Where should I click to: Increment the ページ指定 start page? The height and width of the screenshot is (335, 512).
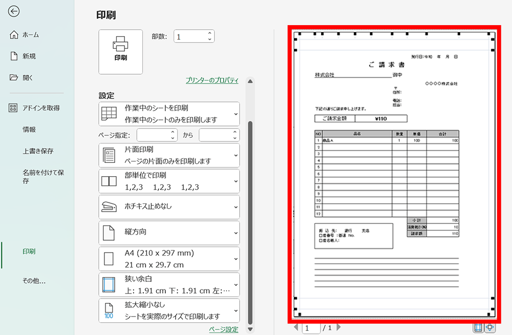[173, 132]
